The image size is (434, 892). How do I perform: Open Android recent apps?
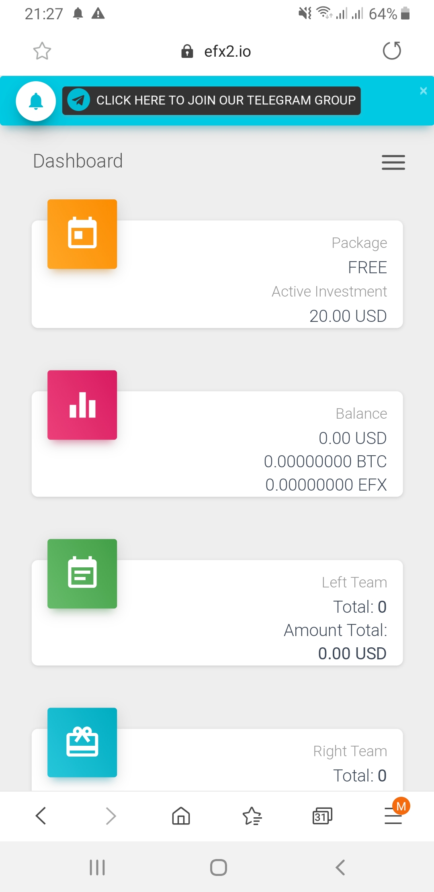(x=97, y=867)
